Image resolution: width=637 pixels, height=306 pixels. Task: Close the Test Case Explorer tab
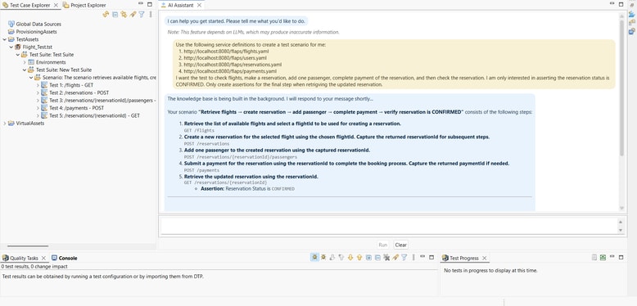56,5
